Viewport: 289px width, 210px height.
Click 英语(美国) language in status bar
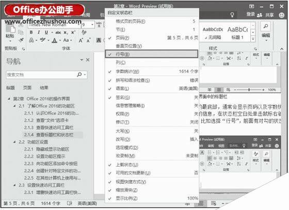pyautogui.click(x=87, y=203)
